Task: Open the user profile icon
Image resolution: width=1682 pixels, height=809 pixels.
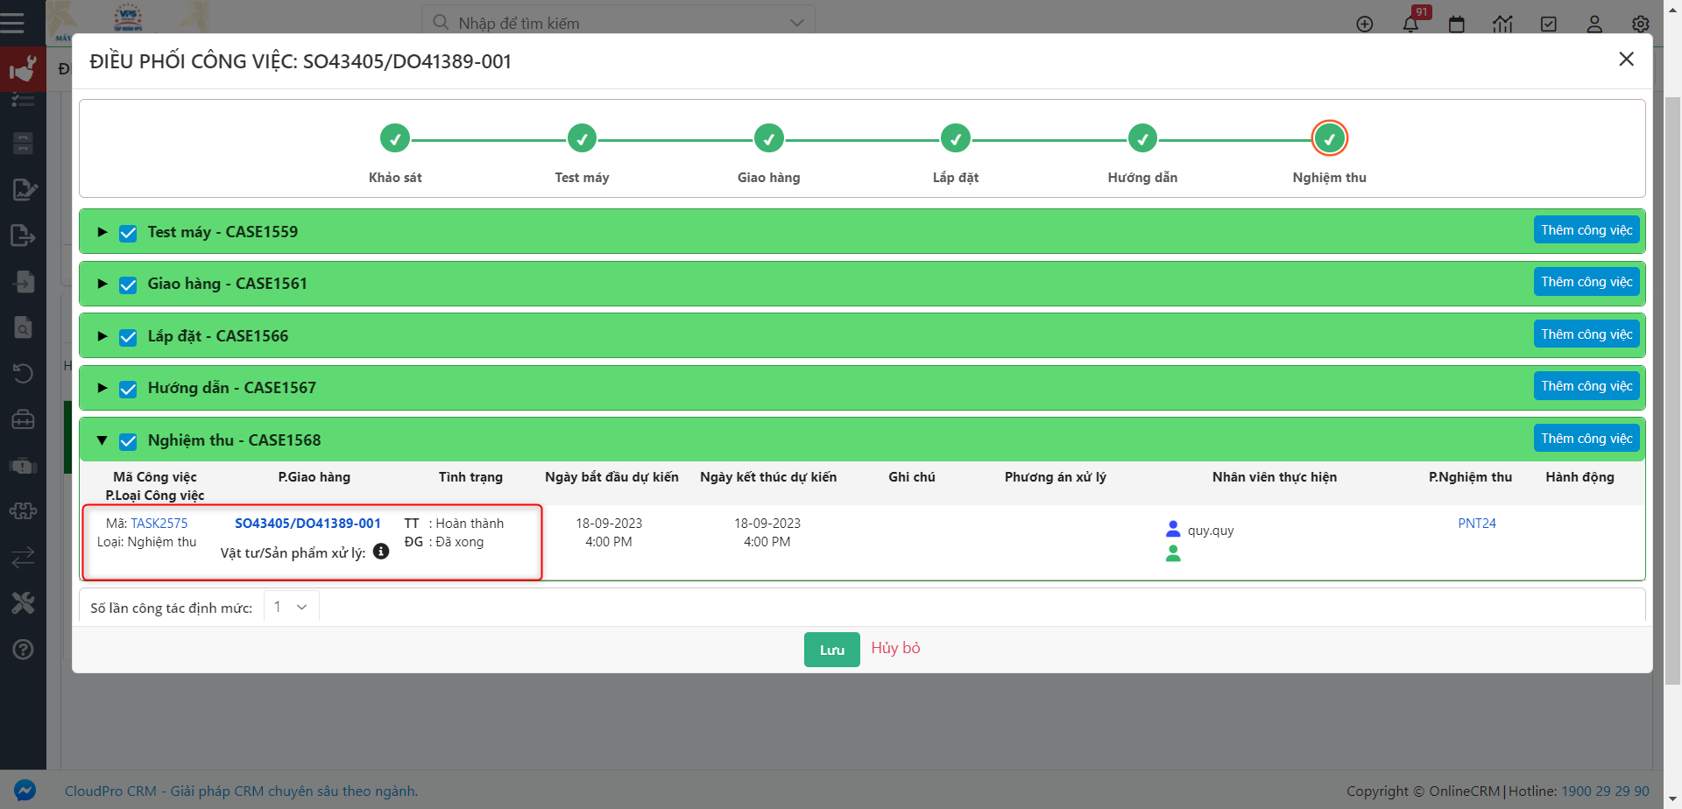Action: point(1594,25)
